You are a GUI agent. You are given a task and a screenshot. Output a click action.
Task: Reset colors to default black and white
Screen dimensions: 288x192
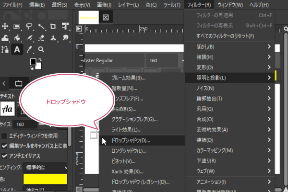(32, 68)
